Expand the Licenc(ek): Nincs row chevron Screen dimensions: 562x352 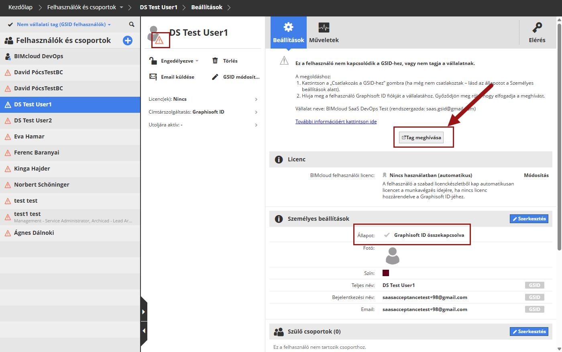[x=256, y=99]
